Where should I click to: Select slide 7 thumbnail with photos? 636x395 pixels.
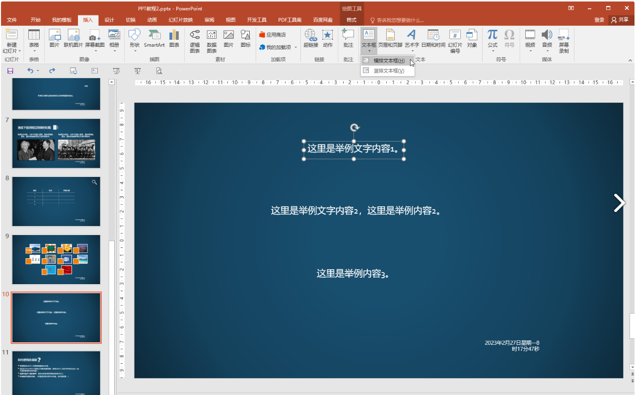pyautogui.click(x=56, y=143)
